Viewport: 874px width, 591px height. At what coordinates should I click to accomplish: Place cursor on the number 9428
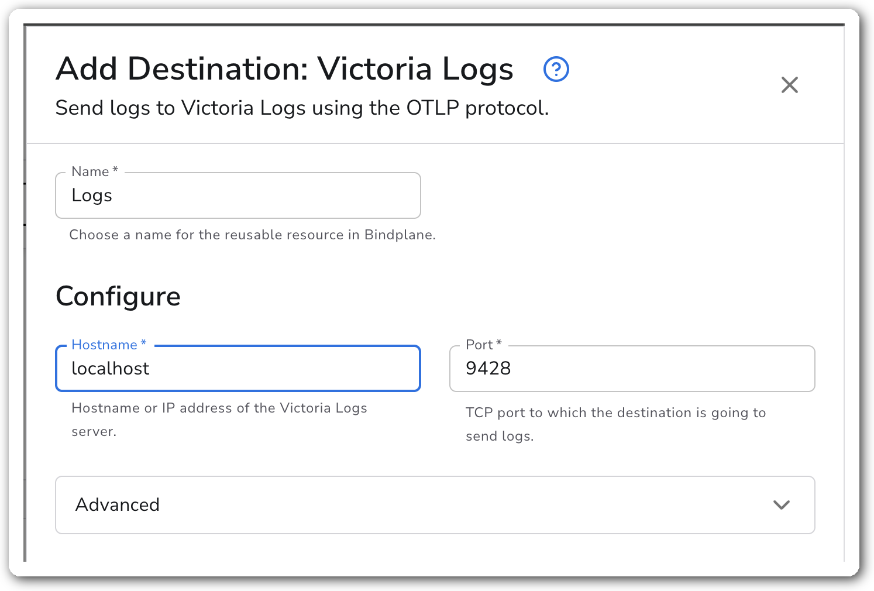click(488, 369)
